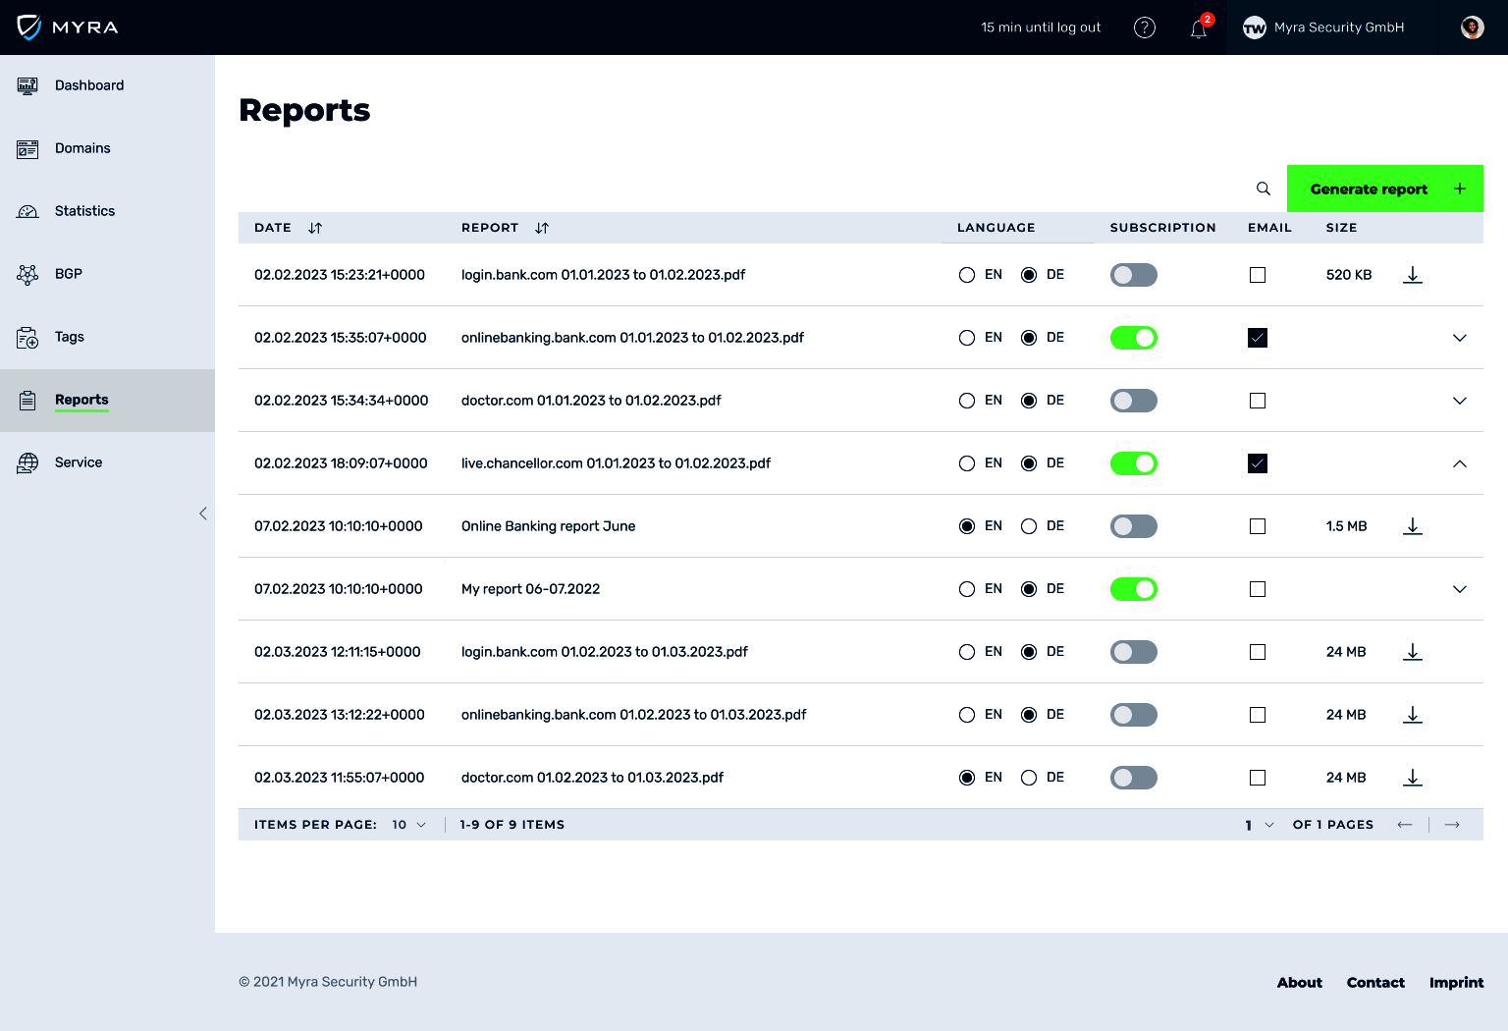Open the Domains section
This screenshot has width=1508, height=1031.
82,148
